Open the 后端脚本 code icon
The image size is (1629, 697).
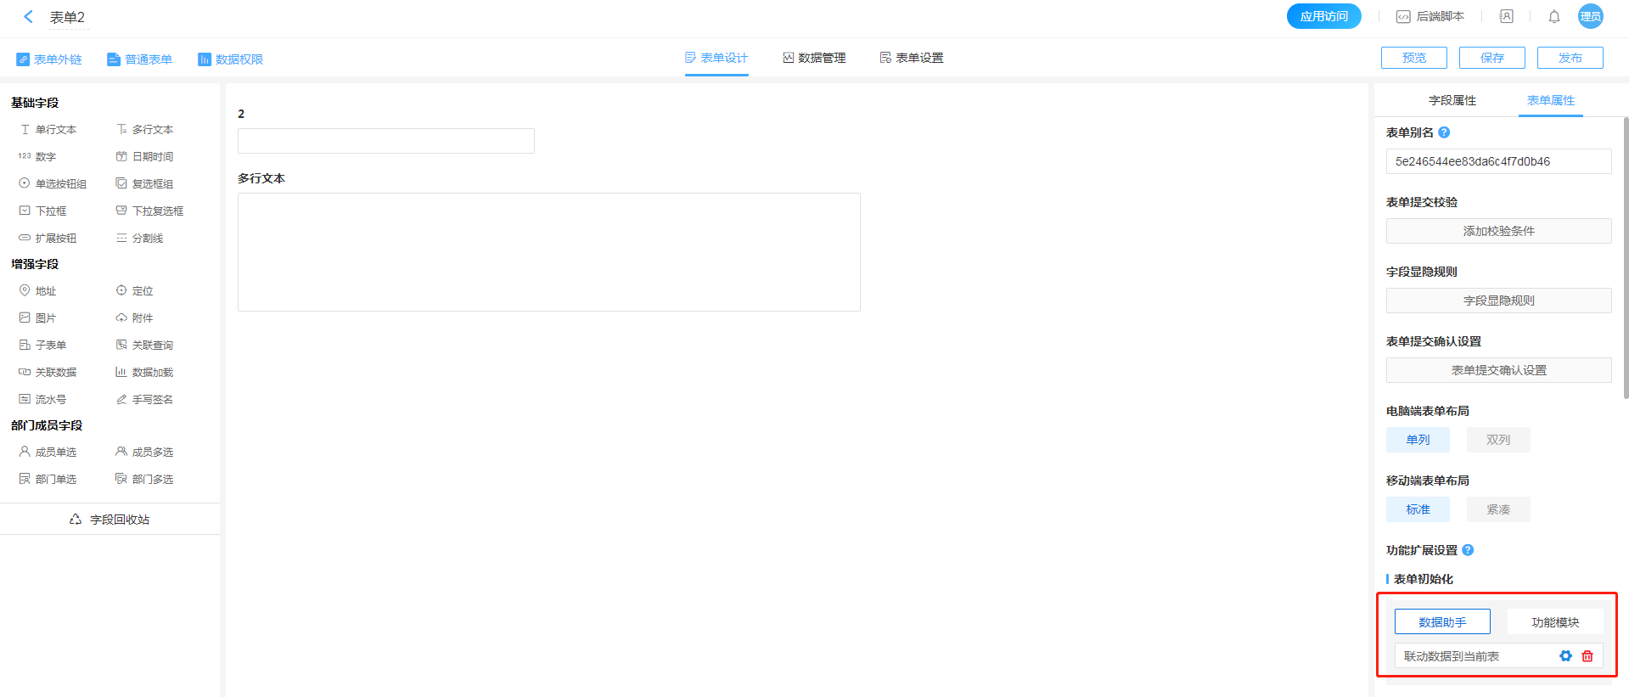[x=1403, y=17]
